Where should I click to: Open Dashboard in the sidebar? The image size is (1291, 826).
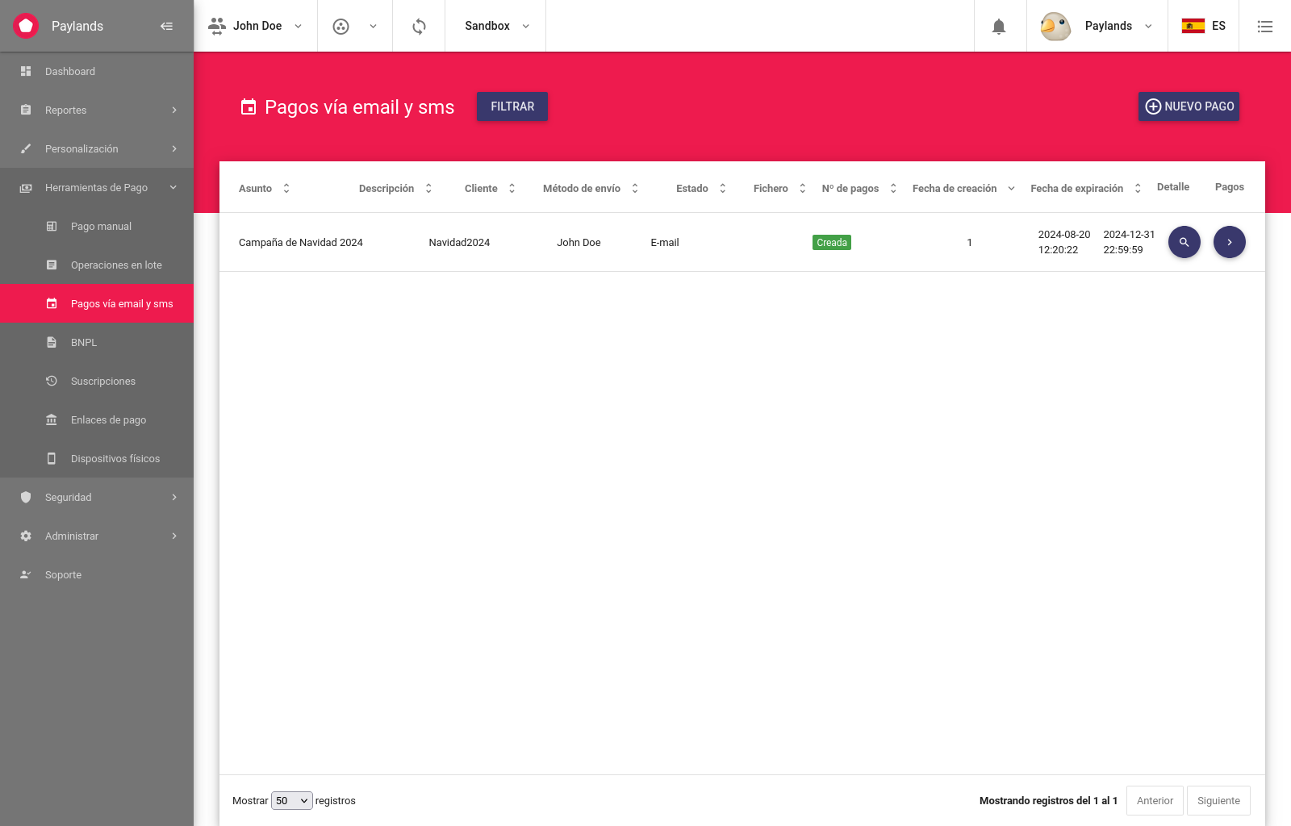(x=97, y=71)
